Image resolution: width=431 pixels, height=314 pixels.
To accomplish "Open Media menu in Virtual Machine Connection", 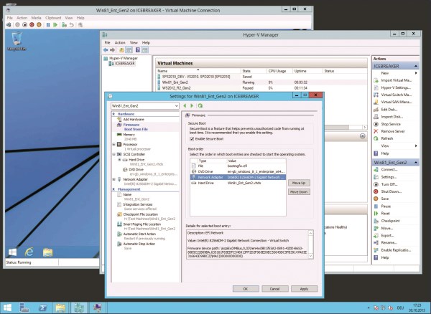I will pos(36,18).
